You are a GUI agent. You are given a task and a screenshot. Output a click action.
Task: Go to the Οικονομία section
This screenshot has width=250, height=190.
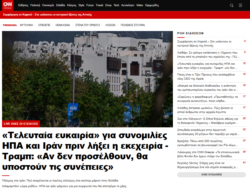pyautogui.click(x=48, y=5)
